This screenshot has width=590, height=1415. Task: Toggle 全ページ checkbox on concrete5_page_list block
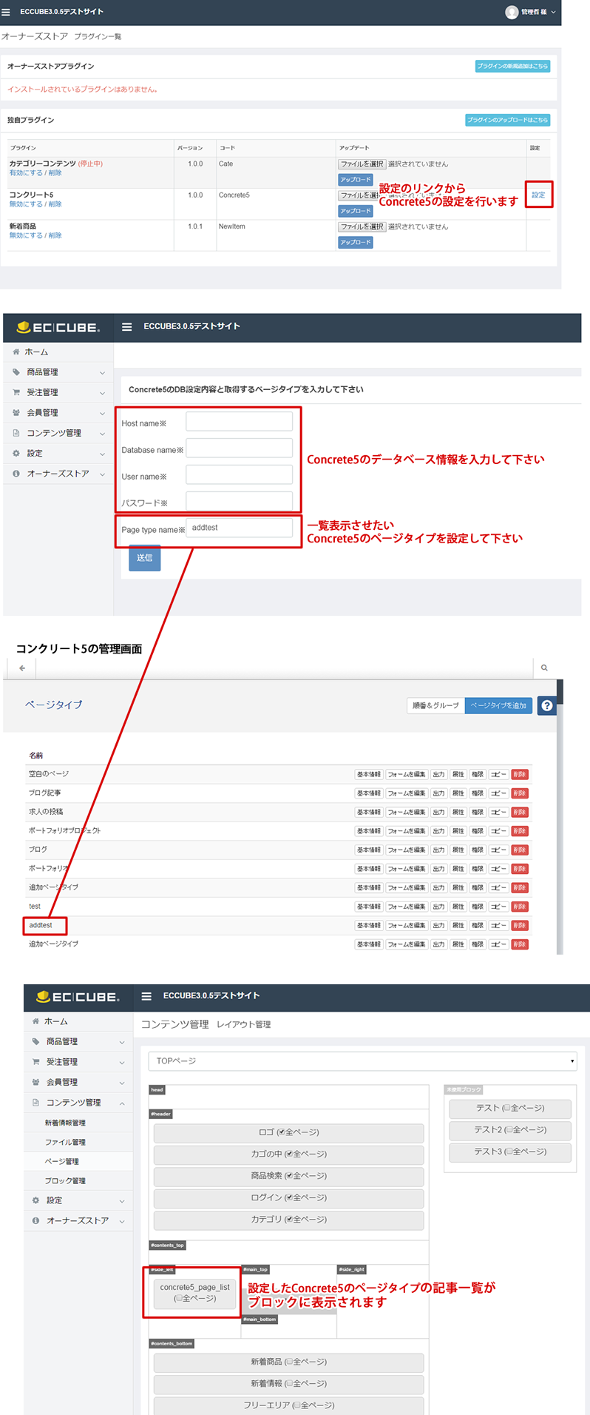pyautogui.click(x=180, y=1298)
